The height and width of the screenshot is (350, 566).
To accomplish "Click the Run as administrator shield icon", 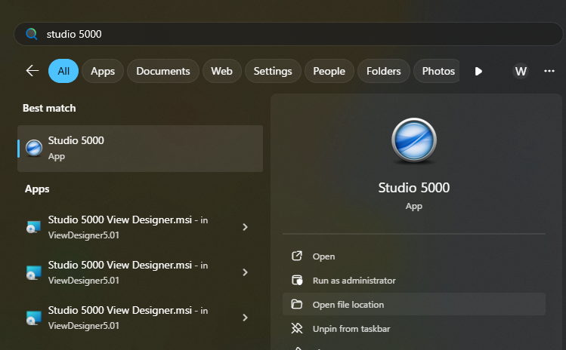I will pyautogui.click(x=297, y=281).
